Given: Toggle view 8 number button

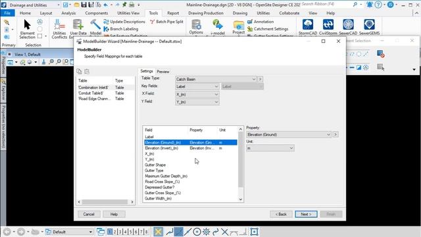Looking at the screenshot, I should [x=146, y=232].
